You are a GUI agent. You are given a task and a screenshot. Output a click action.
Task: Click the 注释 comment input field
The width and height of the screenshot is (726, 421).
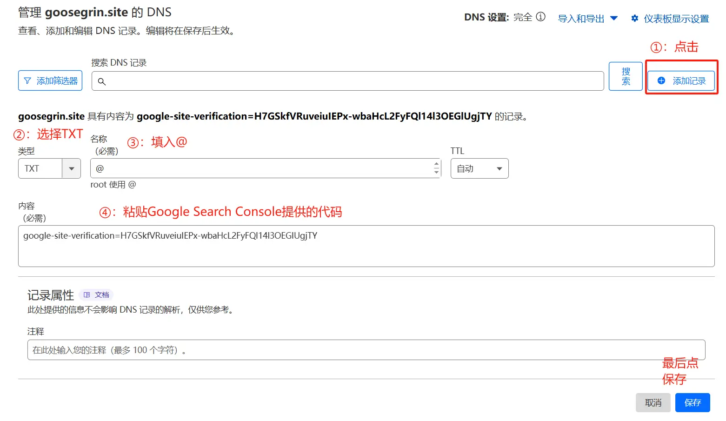(366, 350)
